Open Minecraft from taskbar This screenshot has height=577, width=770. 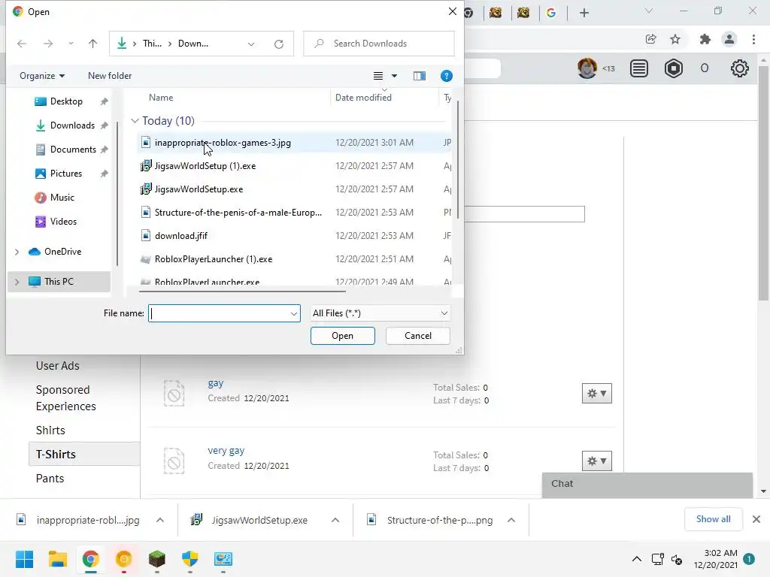pos(156,559)
